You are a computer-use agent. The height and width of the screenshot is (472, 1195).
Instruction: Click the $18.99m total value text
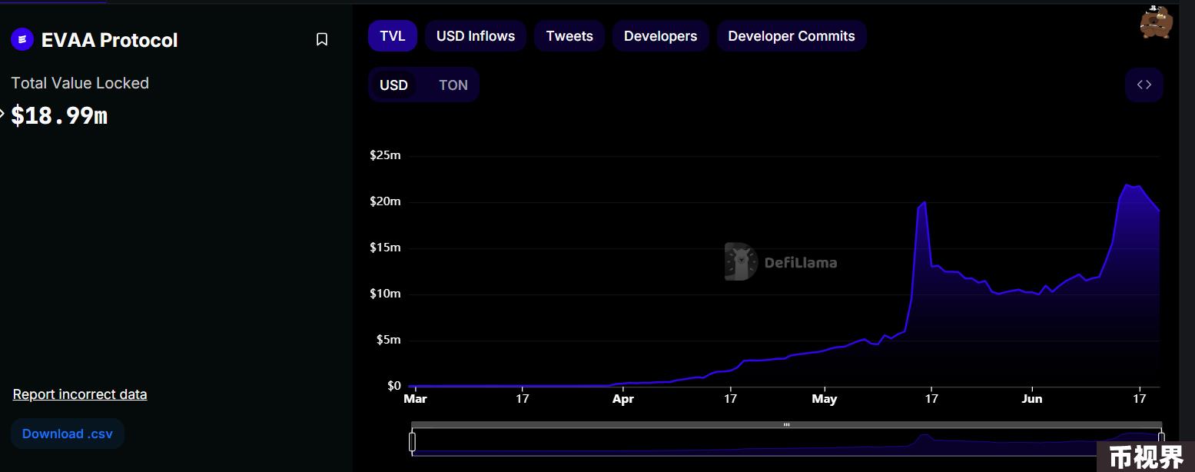[59, 116]
